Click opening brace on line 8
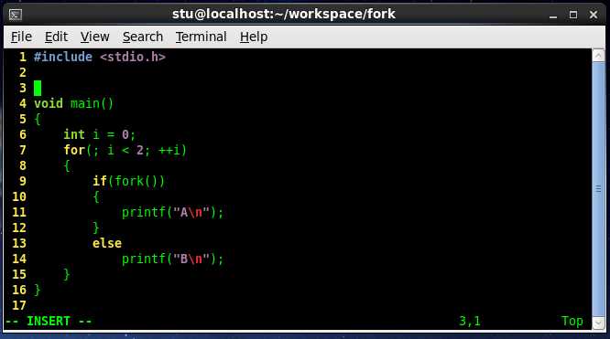This screenshot has width=610, height=339. click(67, 165)
